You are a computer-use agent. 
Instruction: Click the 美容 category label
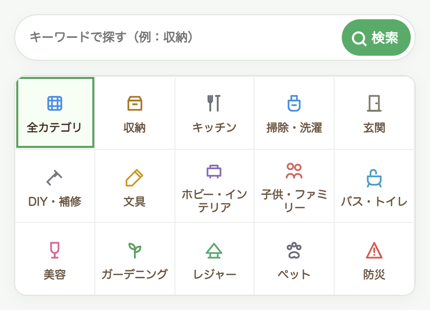55,275
